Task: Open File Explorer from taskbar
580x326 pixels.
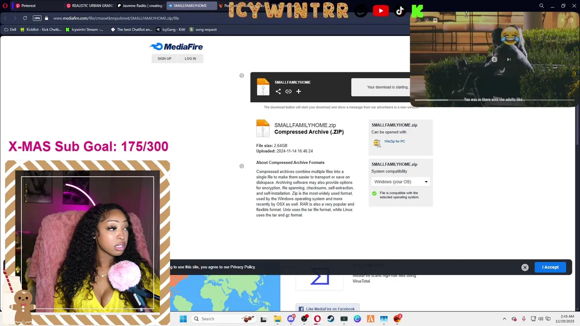Action: click(x=277, y=319)
